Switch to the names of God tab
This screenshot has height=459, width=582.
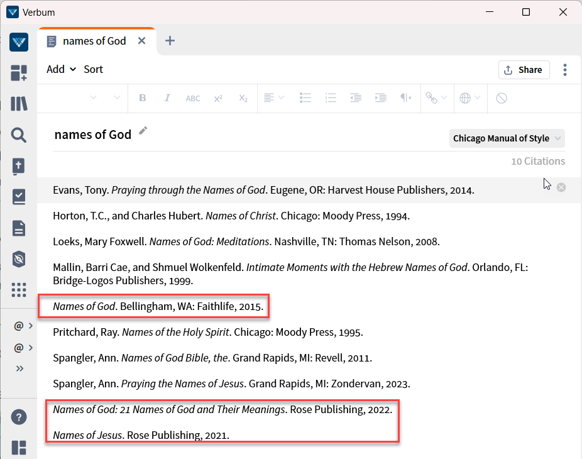point(94,41)
